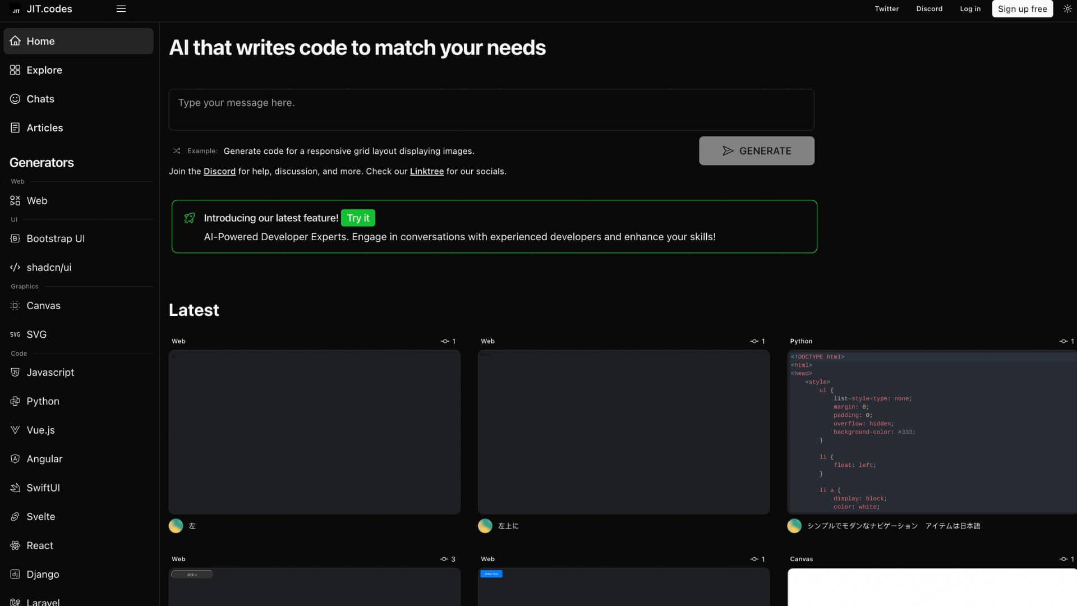The image size is (1077, 606).
Task: Click the Try it feature button
Action: (358, 218)
